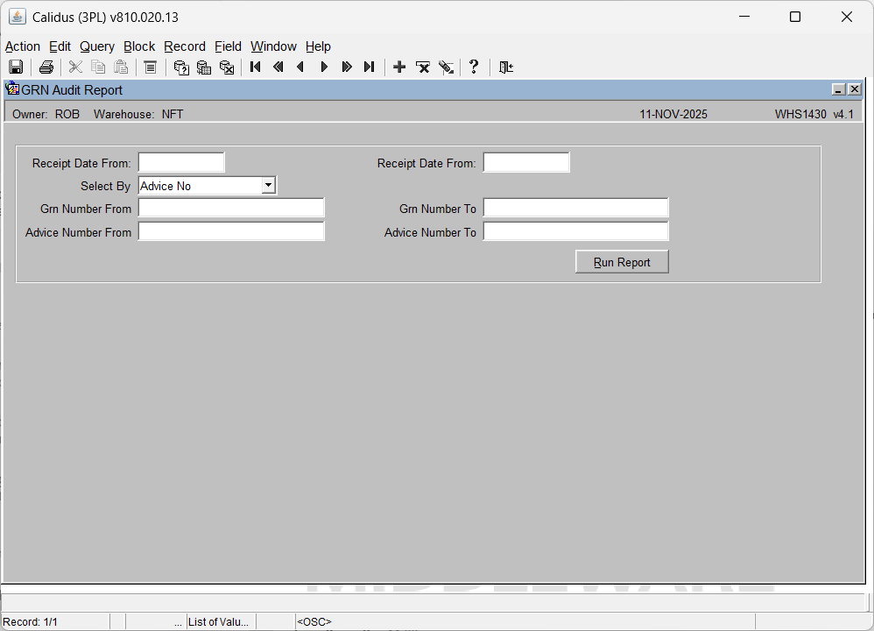Open the Record menu
This screenshot has width=874, height=631.
point(184,46)
